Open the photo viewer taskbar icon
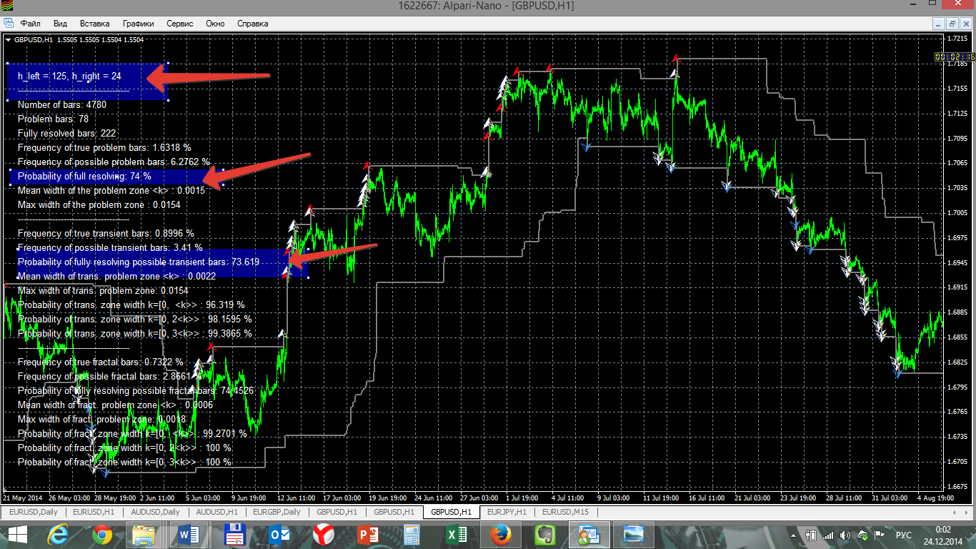Screen dimensions: 976x549 point(633,534)
